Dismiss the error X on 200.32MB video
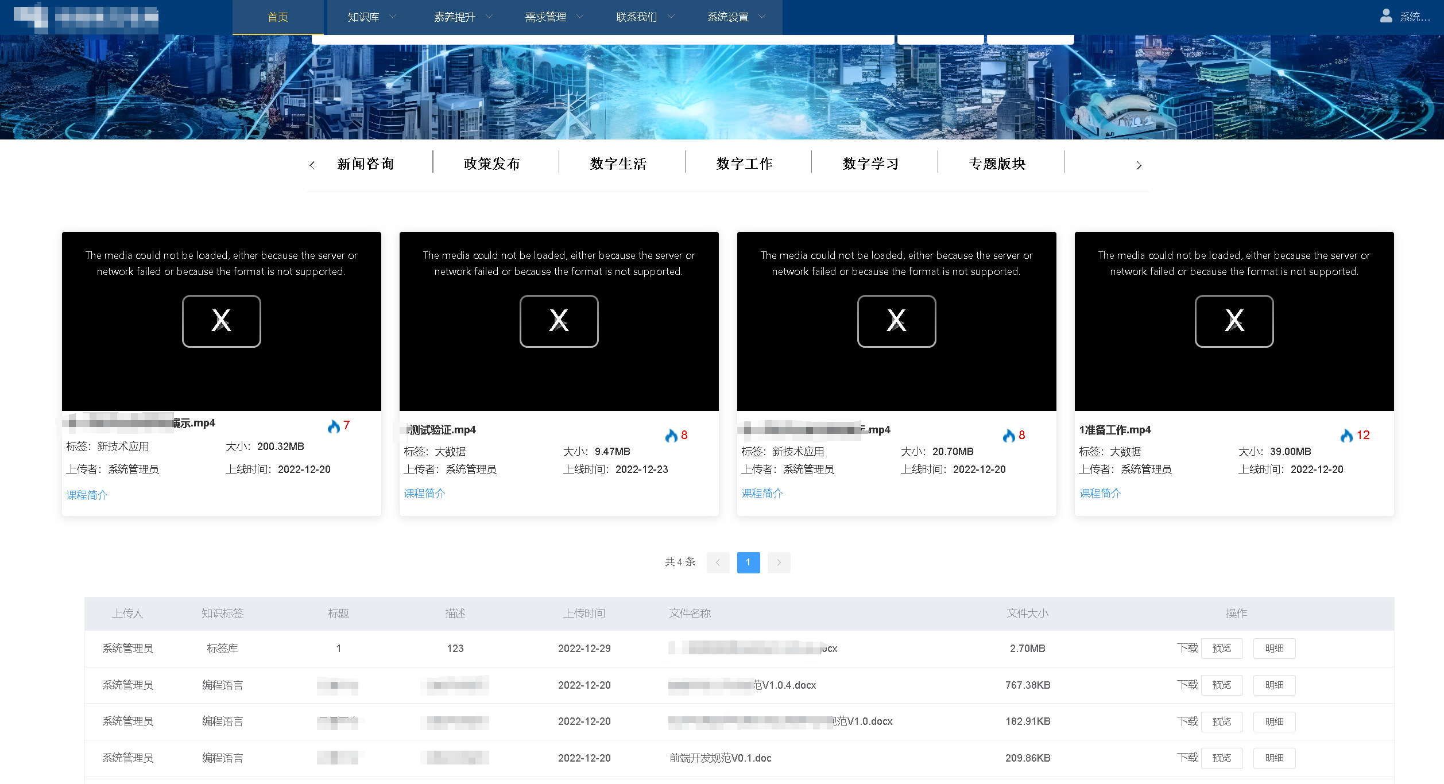This screenshot has width=1444, height=784. point(222,321)
